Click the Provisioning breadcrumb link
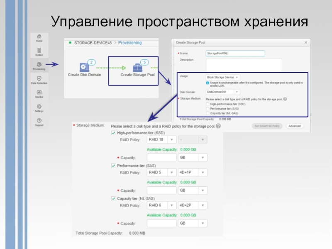 click(x=130, y=43)
